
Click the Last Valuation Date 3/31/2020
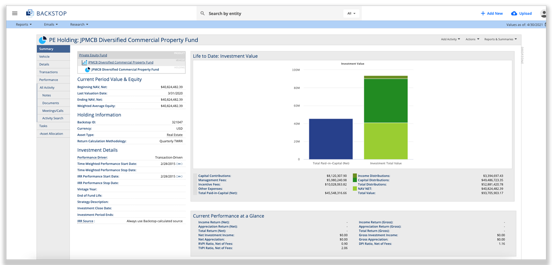click(x=175, y=93)
